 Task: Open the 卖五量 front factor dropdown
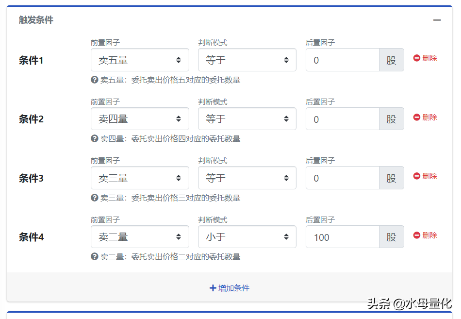tap(140, 60)
